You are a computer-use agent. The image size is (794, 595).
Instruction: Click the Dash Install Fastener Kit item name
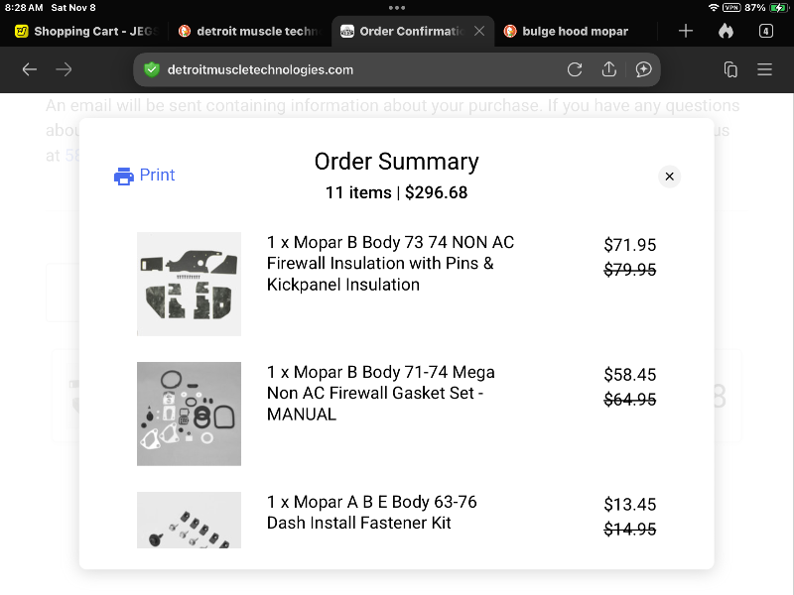[371, 512]
